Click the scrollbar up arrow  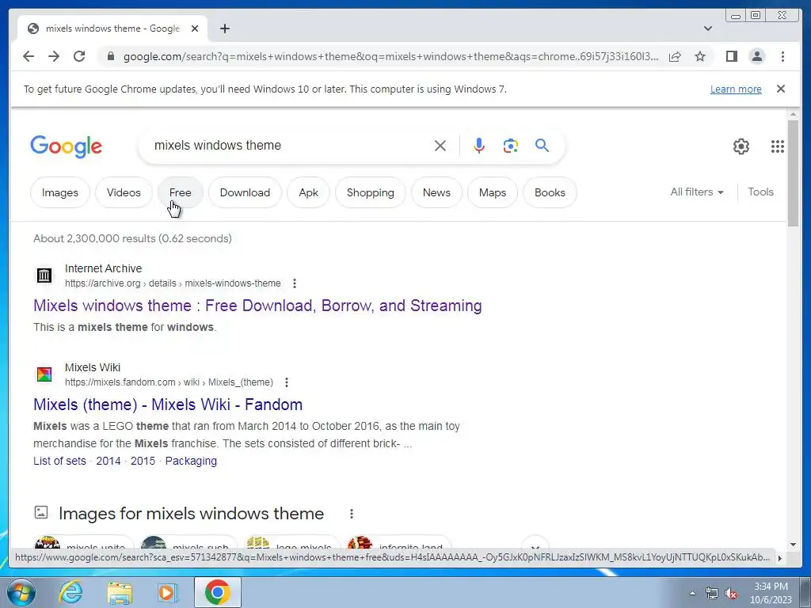click(x=793, y=114)
